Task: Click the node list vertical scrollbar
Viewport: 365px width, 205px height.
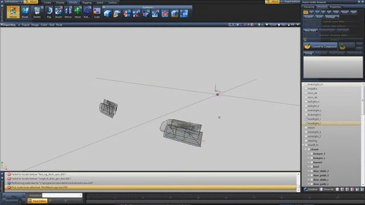Action: click(363, 134)
